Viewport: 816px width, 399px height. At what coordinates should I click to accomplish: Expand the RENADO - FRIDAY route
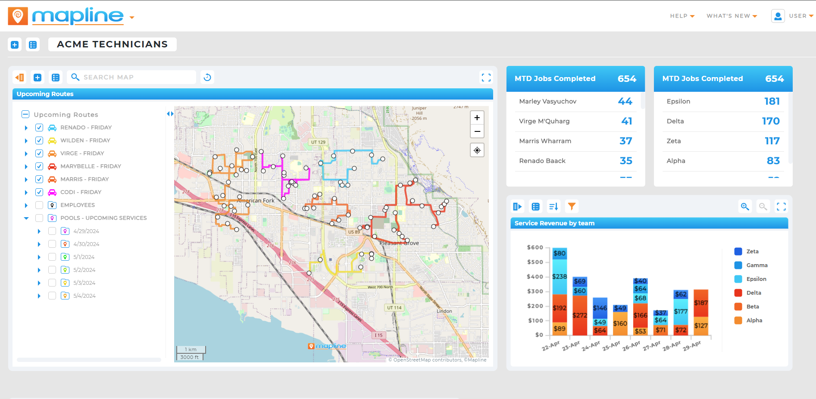tap(26, 128)
